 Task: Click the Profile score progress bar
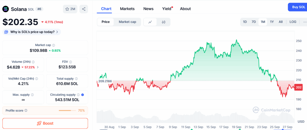point(67,111)
